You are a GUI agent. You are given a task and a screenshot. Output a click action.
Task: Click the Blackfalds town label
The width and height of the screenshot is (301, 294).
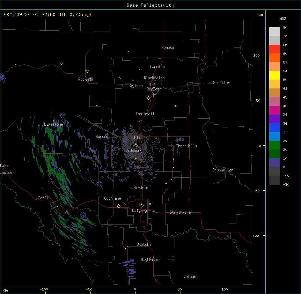click(x=154, y=78)
